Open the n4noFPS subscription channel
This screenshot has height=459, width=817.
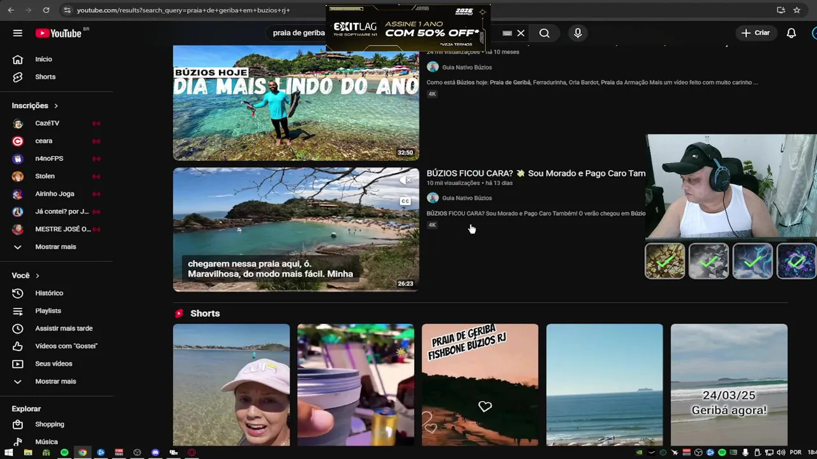click(x=49, y=158)
